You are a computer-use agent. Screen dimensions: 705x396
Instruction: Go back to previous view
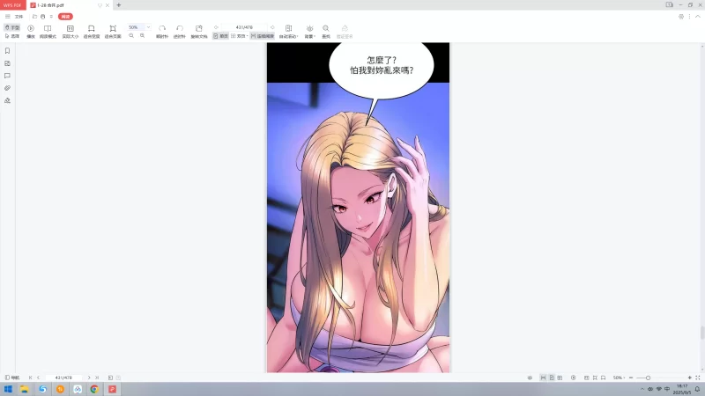click(111, 378)
